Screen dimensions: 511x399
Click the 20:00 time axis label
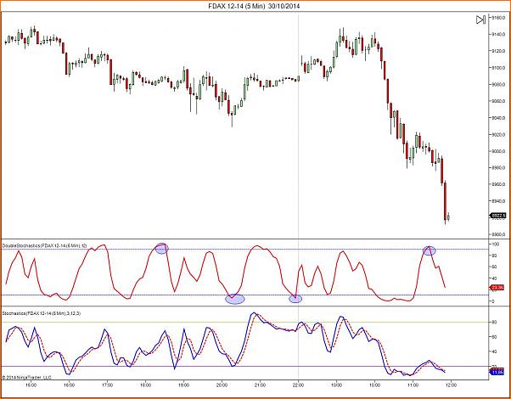pyautogui.click(x=222, y=385)
